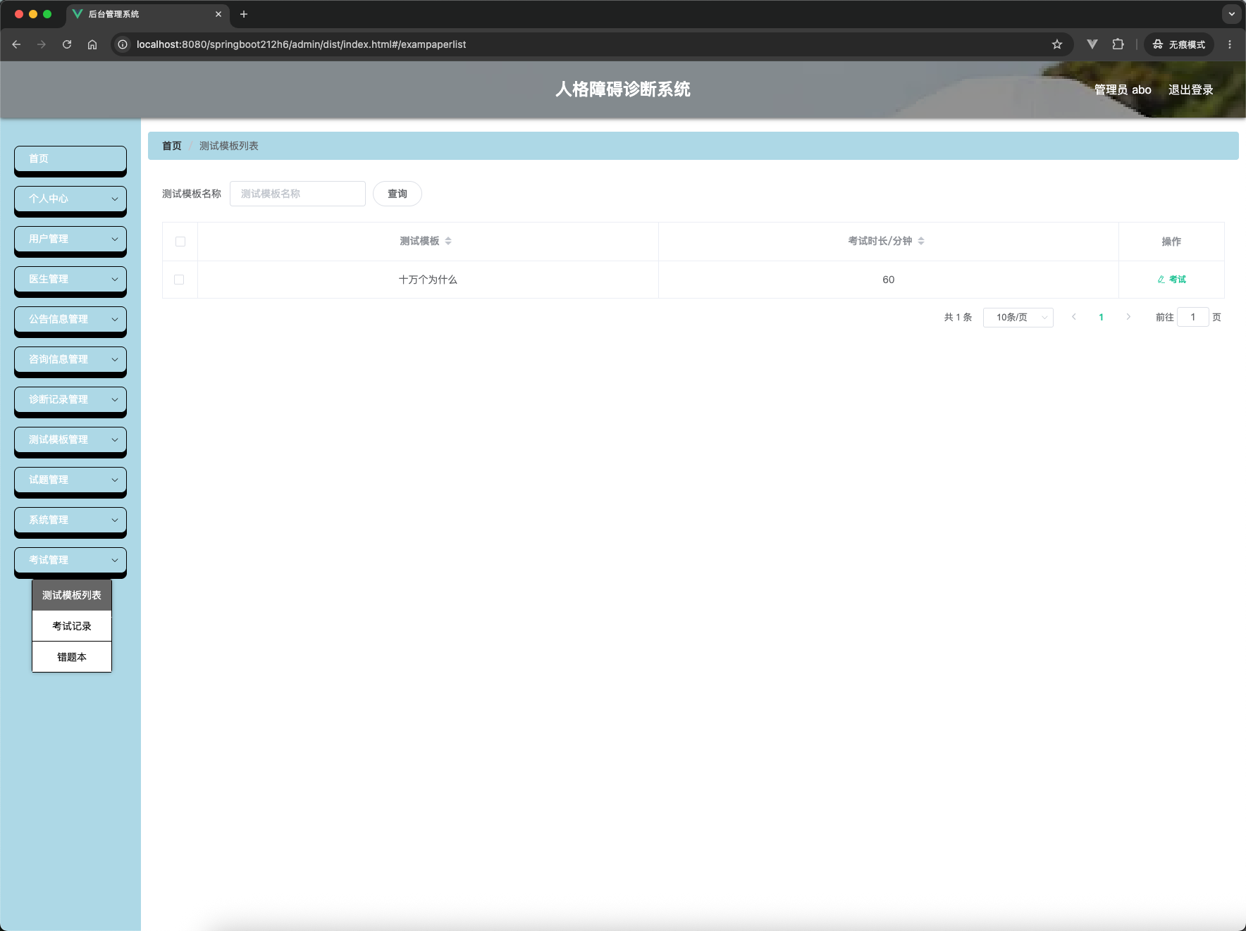Expand the 试题管理 sidebar menu
Viewport: 1246px width, 931px height.
point(70,480)
